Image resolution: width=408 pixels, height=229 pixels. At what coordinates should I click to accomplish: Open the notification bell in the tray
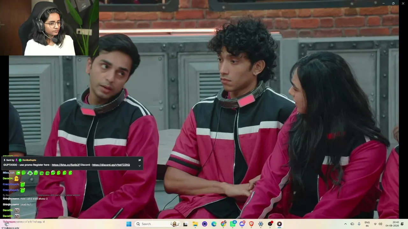click(x=402, y=224)
